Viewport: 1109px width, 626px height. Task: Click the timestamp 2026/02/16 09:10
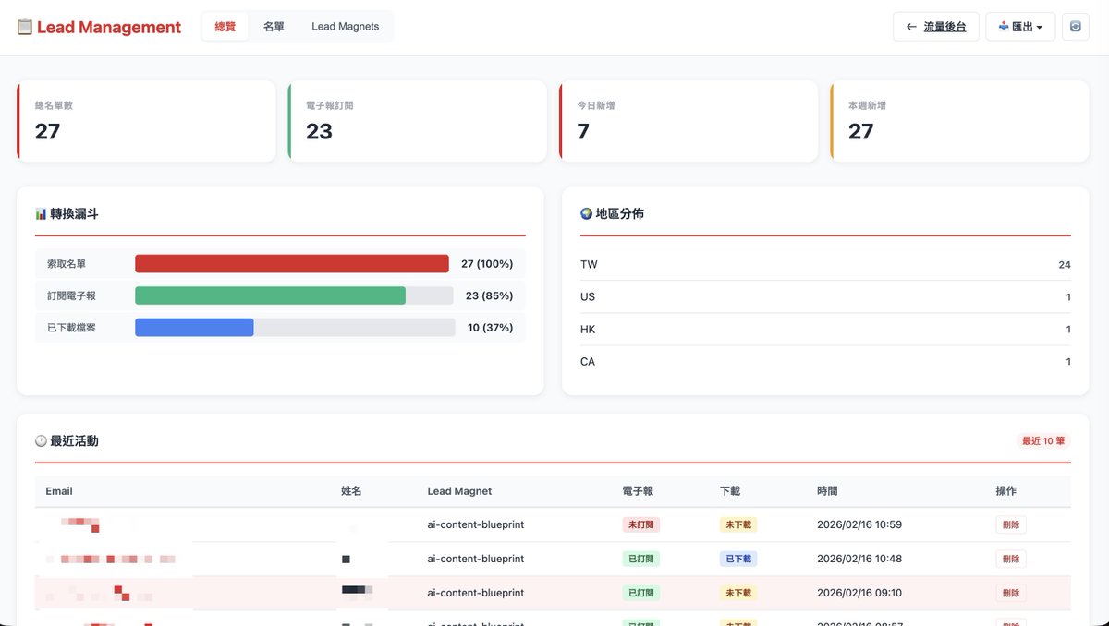(x=859, y=593)
